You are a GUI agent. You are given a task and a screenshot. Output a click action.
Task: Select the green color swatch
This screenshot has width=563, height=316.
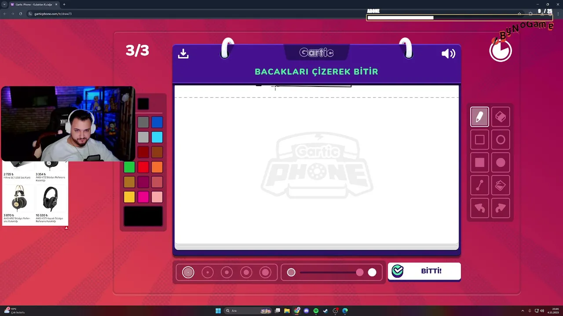click(129, 167)
